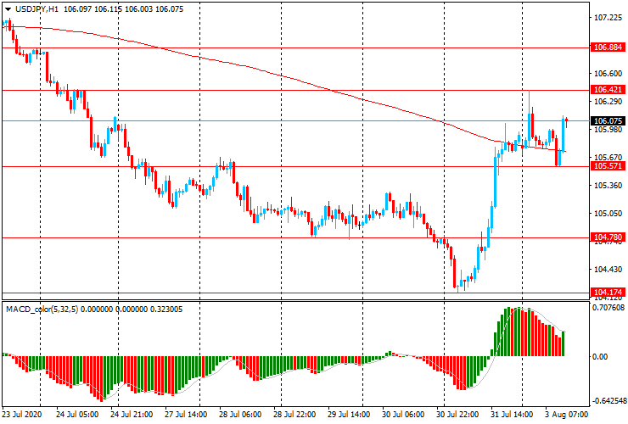Viewport: 628px width, 424px height.
Task: Click the 24 Jul 21:00 time label
Action: tap(132, 415)
